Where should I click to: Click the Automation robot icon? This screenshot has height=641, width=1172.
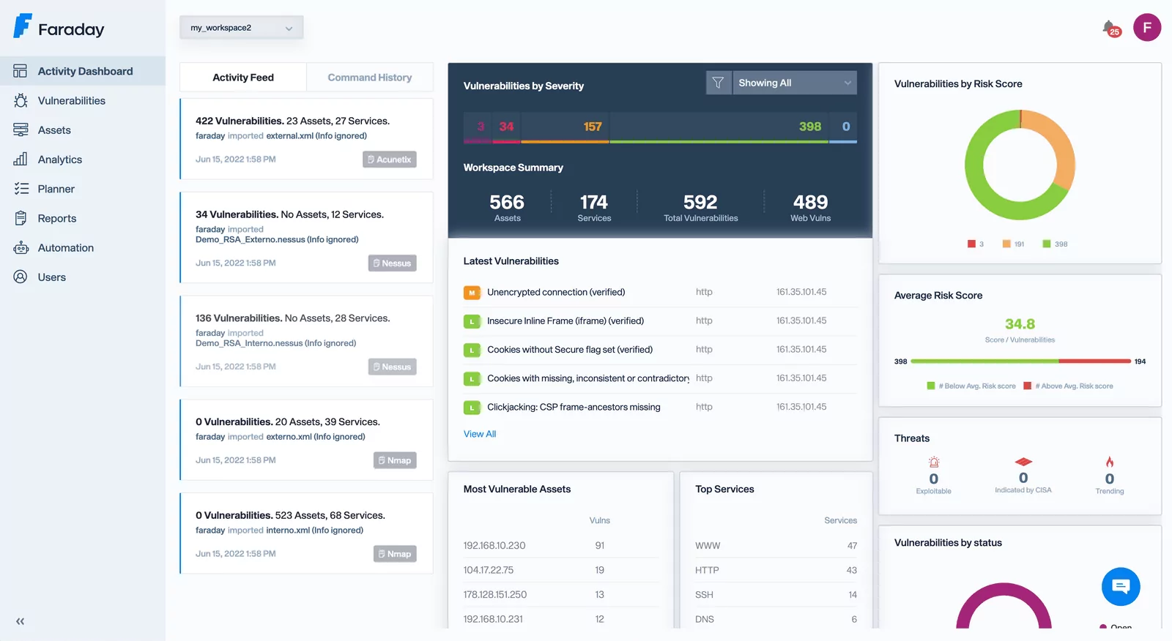pyautogui.click(x=21, y=248)
